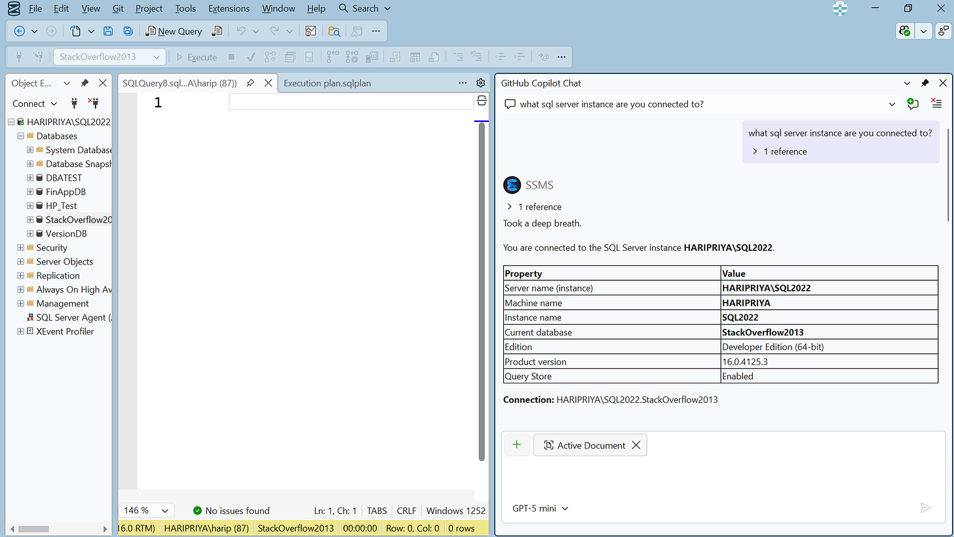The height and width of the screenshot is (537, 954).
Task: Collapse the HARIPRIYA\SQL2022 server node
Action: (11, 122)
